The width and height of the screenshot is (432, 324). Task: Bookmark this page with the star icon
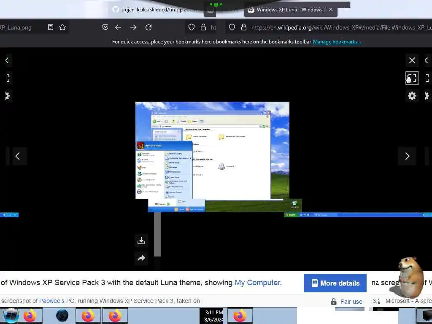(x=62, y=27)
